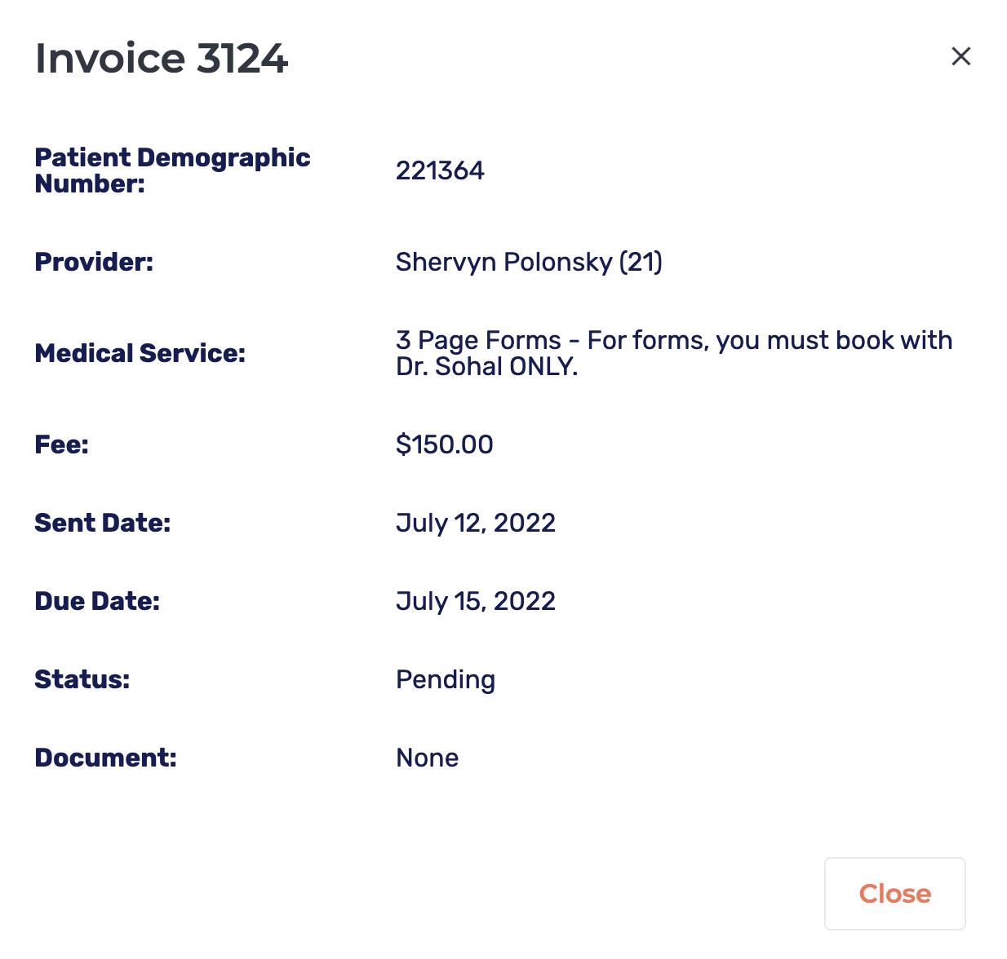Select the Status label
This screenshot has height=959, width=1007.
click(82, 679)
